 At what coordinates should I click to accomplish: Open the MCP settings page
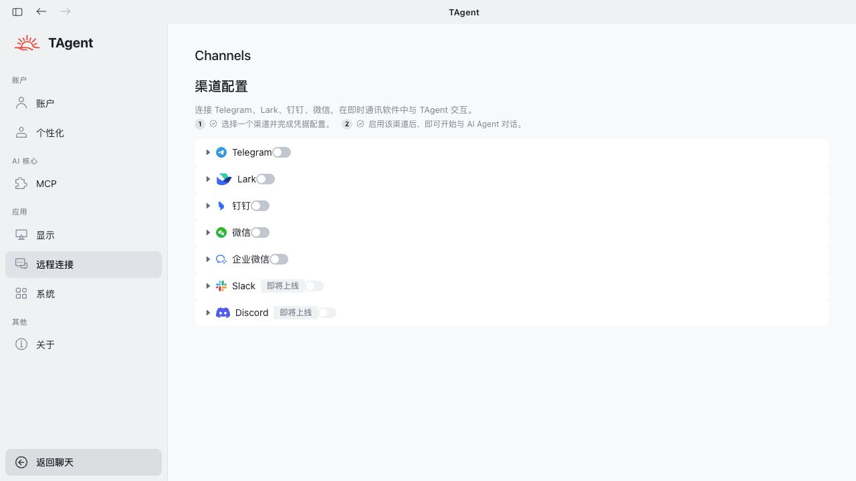[x=84, y=183]
